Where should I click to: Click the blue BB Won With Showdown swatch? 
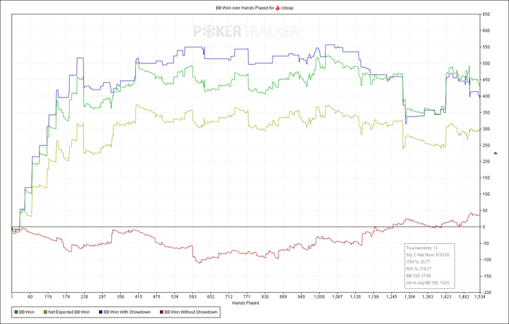(x=100, y=312)
